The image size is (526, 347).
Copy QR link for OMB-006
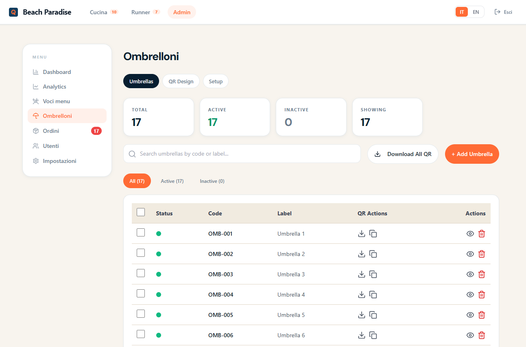(373, 335)
